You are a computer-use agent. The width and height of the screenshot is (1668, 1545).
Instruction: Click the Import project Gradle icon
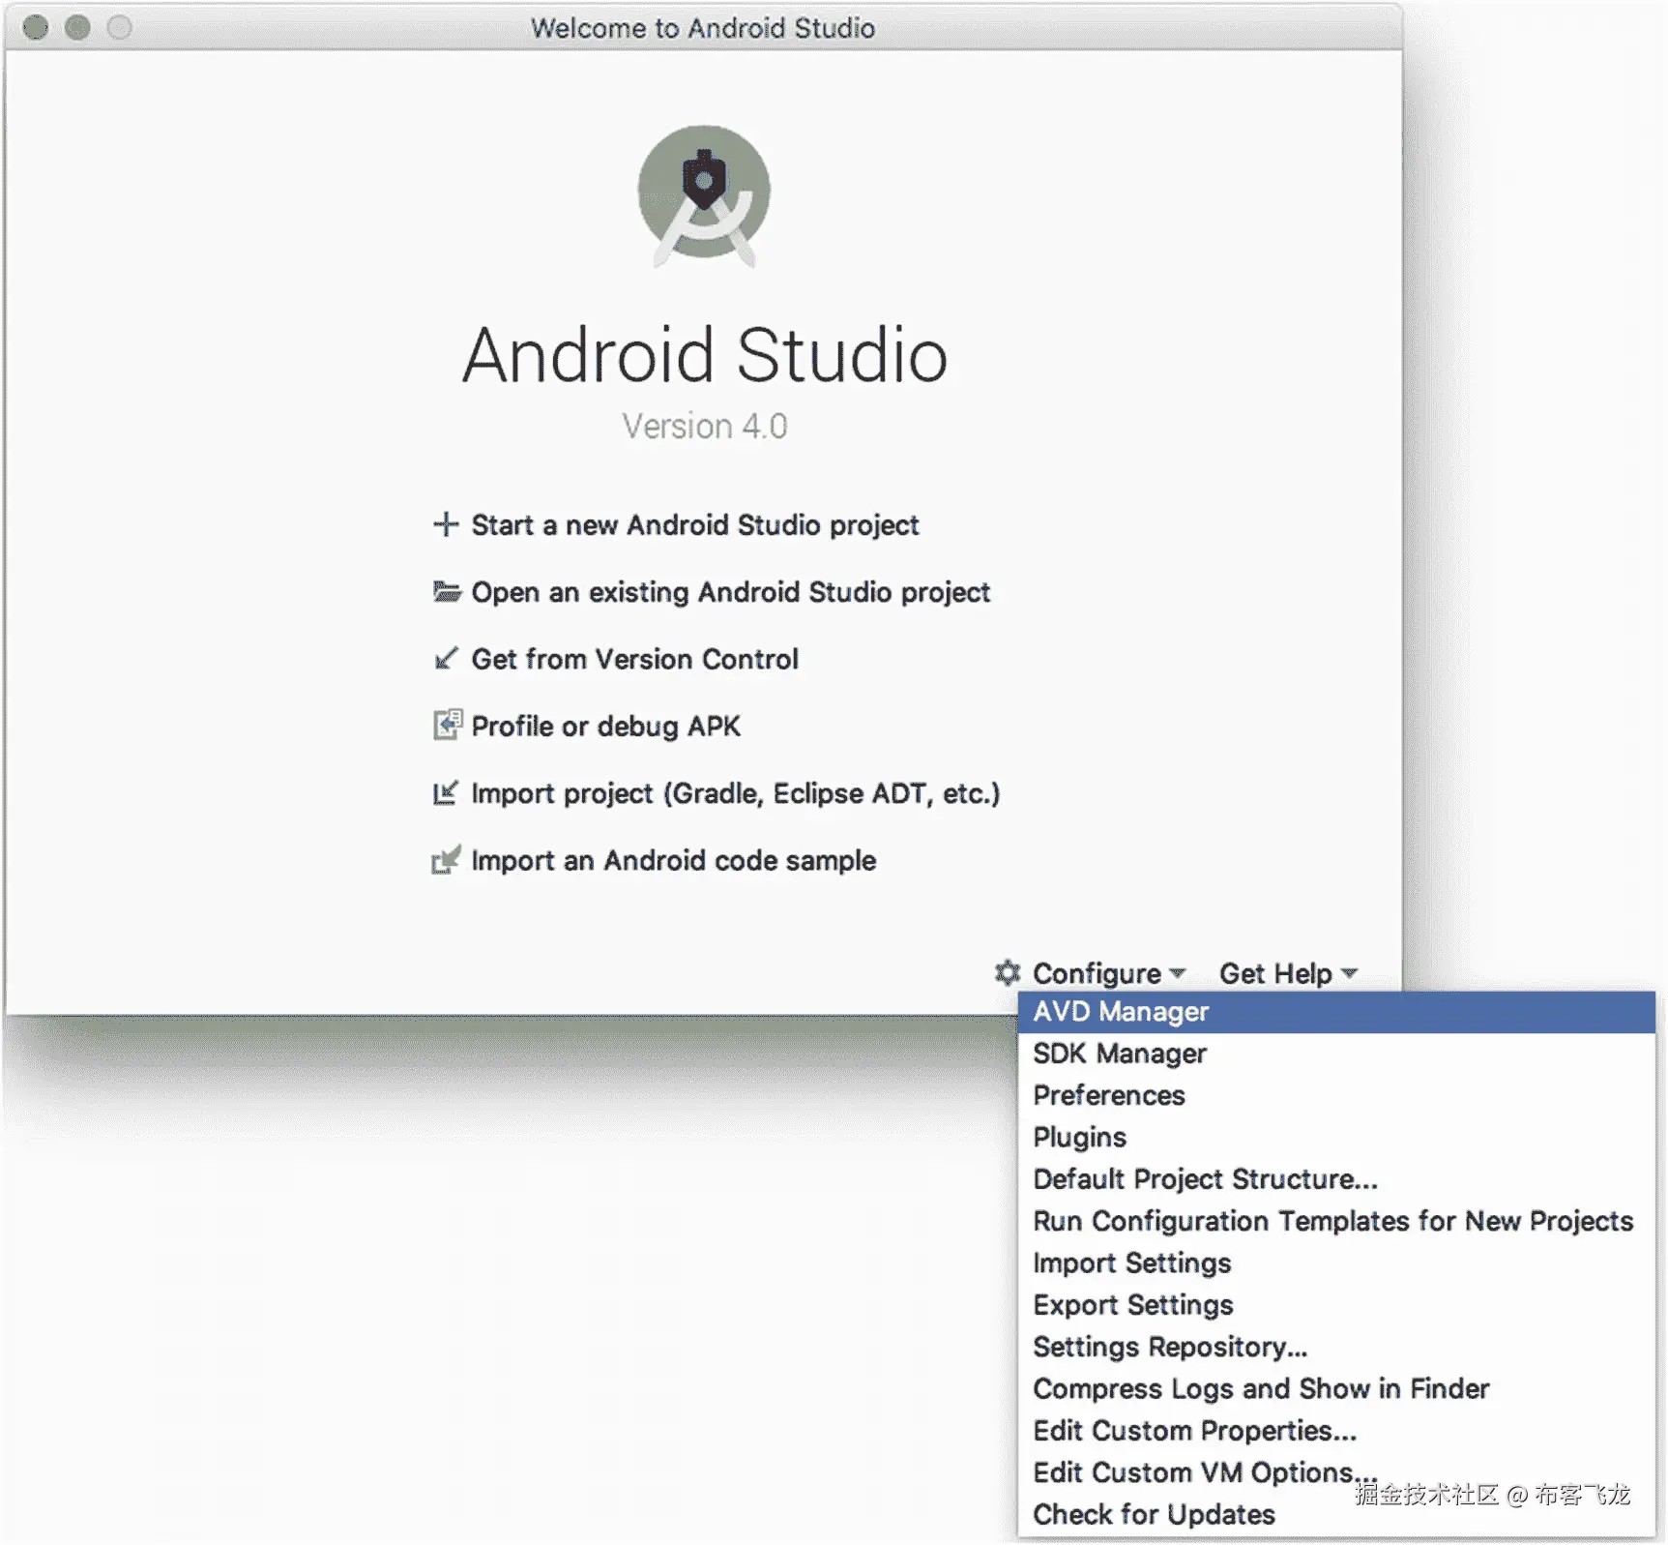pos(446,793)
